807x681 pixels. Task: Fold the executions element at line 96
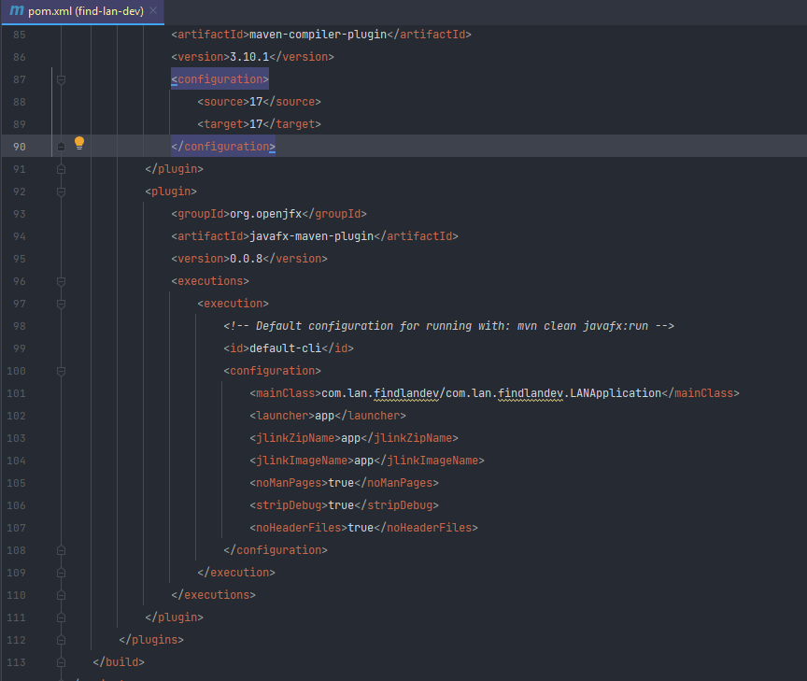(61, 281)
